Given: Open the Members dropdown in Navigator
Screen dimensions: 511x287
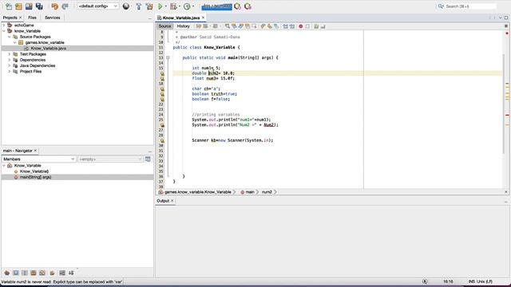Looking at the screenshot, I should (39, 159).
